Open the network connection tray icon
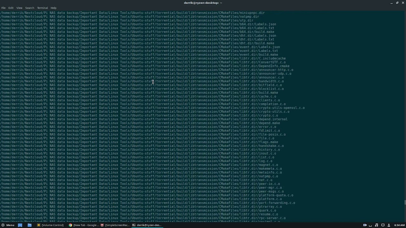This screenshot has width=406, height=228. [x=383, y=225]
